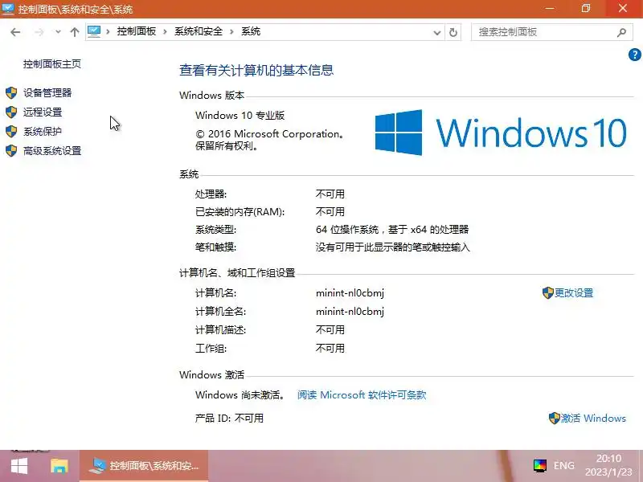Click the search magnifier icon
This screenshot has width=643, height=482.
tap(621, 32)
